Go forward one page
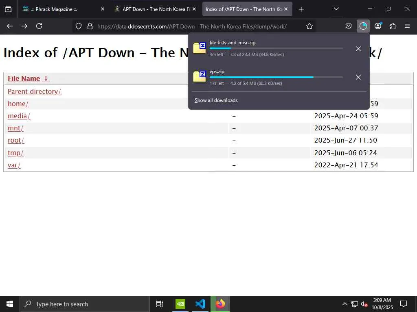This screenshot has width=417, height=312. tap(24, 26)
